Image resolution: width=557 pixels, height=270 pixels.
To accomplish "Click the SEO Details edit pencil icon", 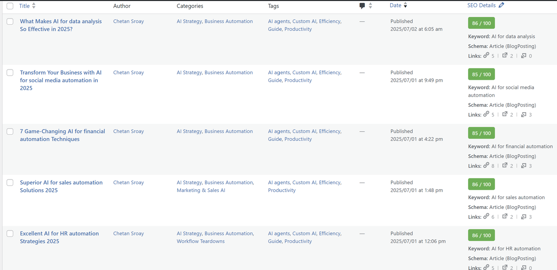I will tap(501, 5).
